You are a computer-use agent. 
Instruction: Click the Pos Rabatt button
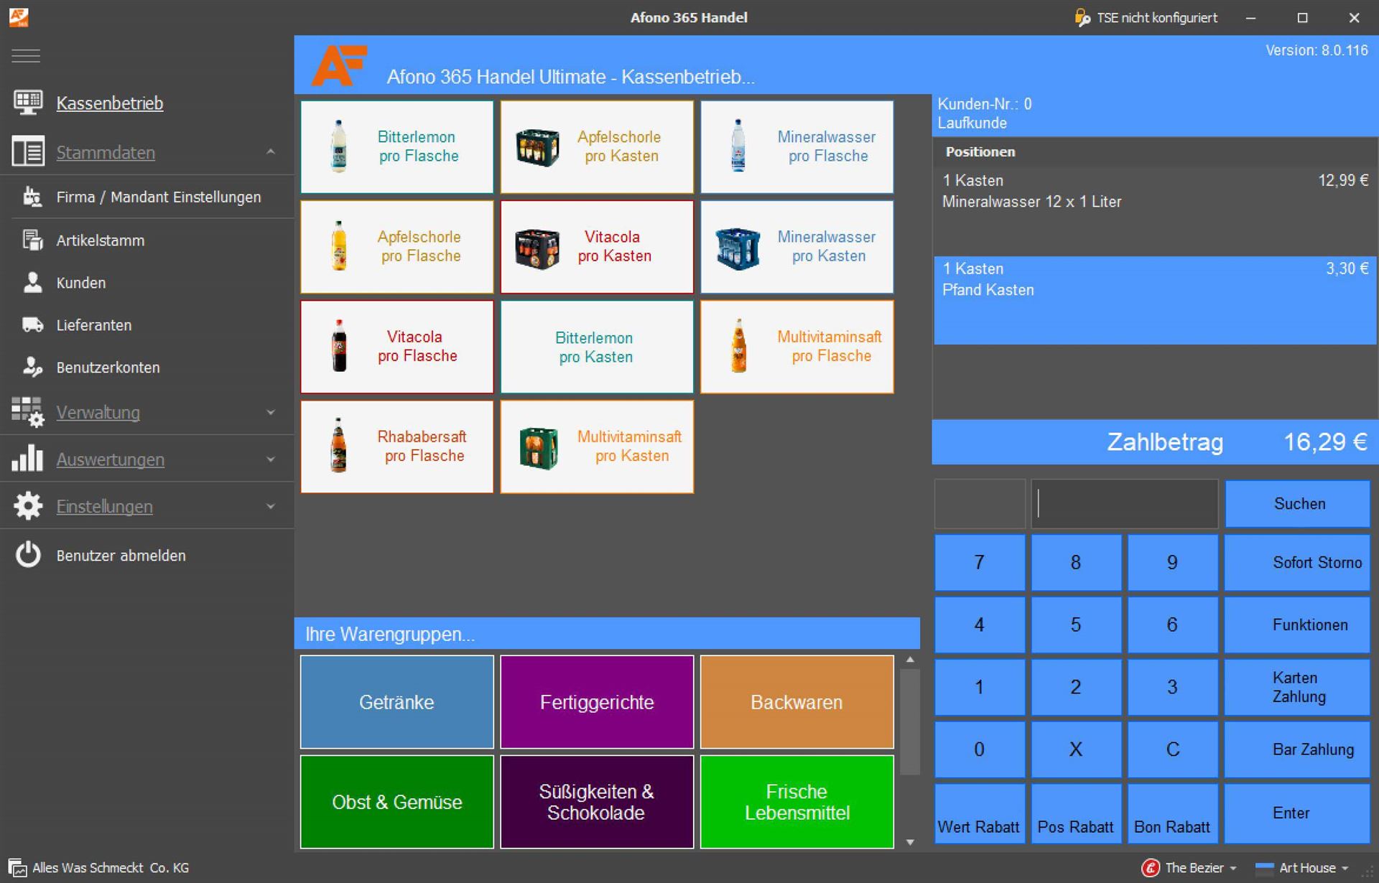[x=1076, y=813]
